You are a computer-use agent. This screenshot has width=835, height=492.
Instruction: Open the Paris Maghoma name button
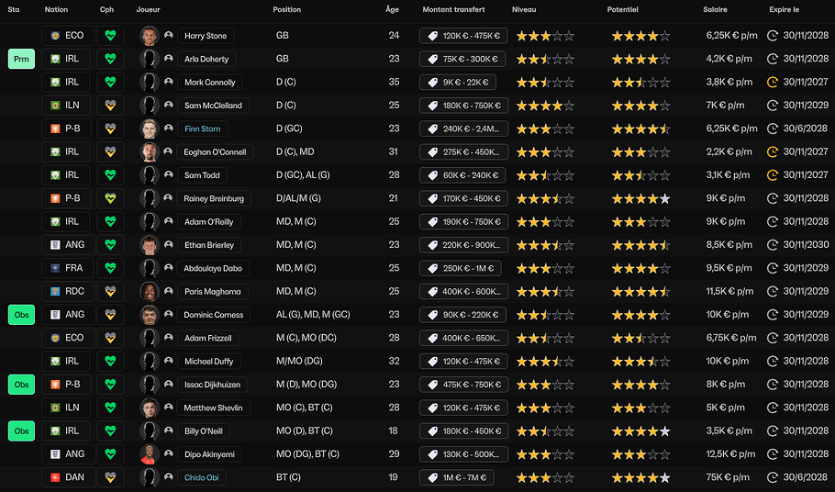click(212, 292)
